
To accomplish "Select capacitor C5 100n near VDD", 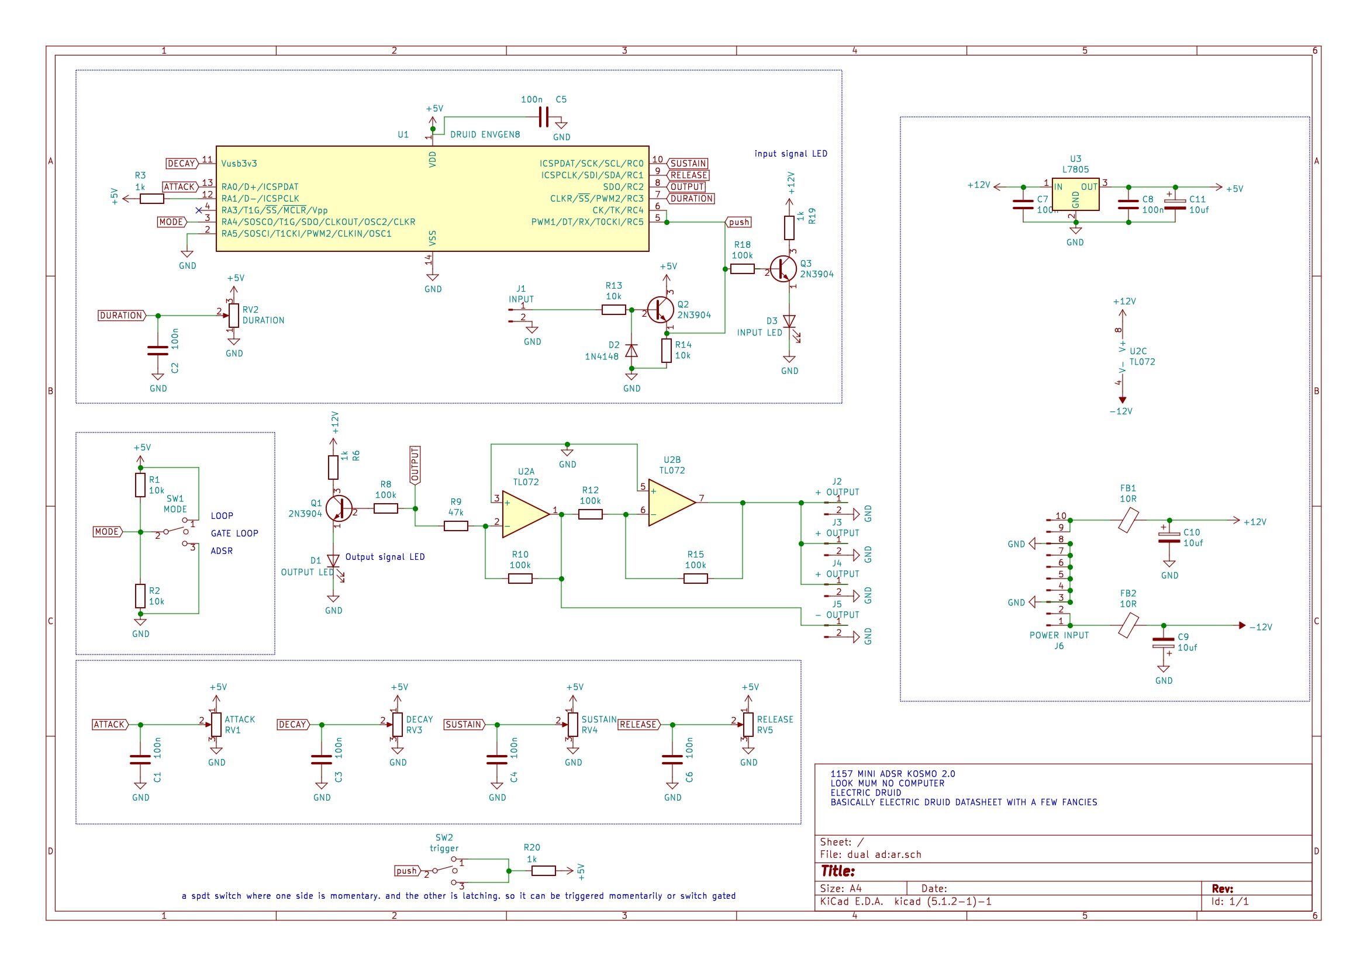I will click(x=543, y=117).
